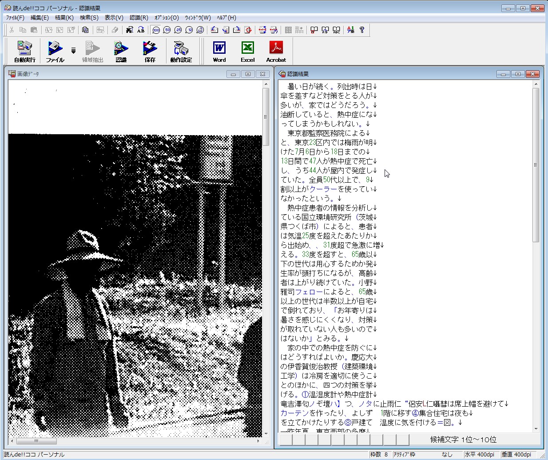Click the ファイル input icon
The width and height of the screenshot is (548, 460).
55,51
